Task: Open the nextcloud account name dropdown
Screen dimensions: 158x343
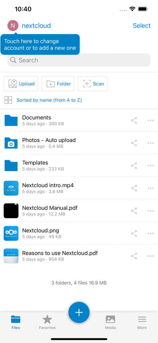Action: (36, 26)
